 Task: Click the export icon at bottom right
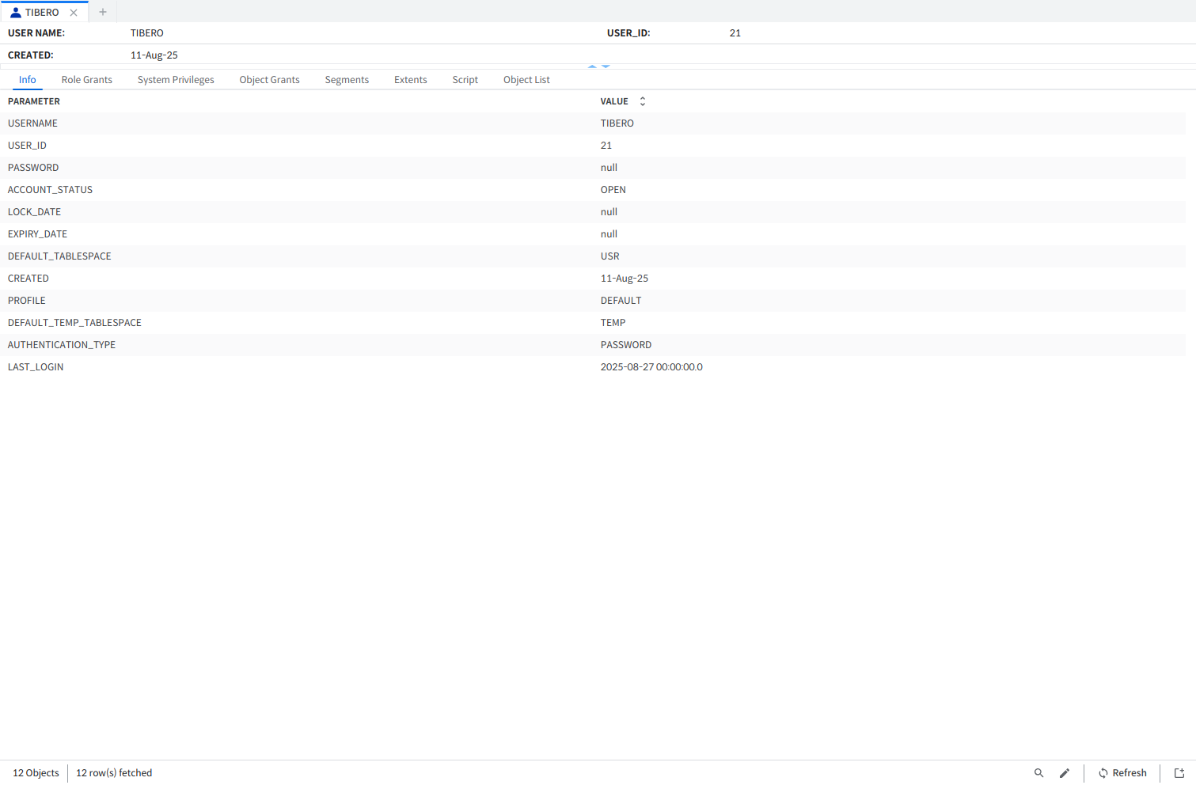pyautogui.click(x=1179, y=773)
